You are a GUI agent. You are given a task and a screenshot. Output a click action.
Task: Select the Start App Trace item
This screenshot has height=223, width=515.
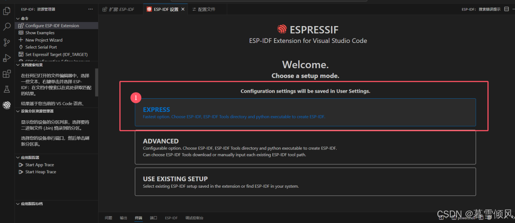click(56, 165)
